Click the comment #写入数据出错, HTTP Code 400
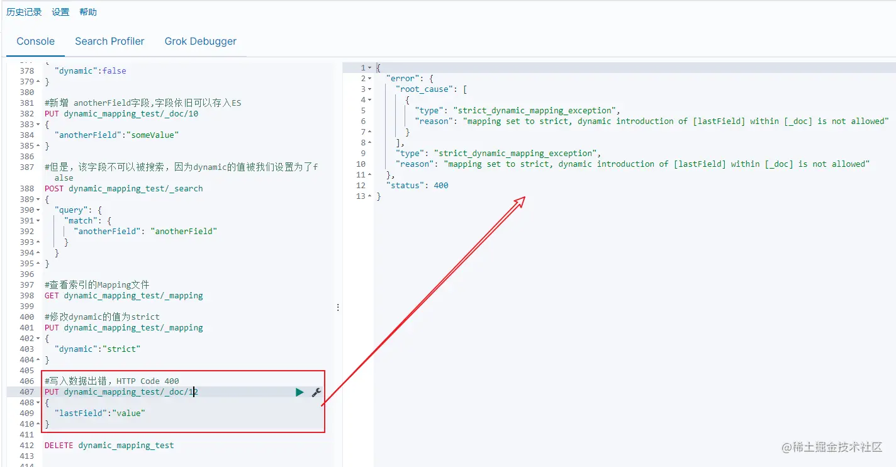Viewport: 896px width, 467px height. [x=112, y=381]
